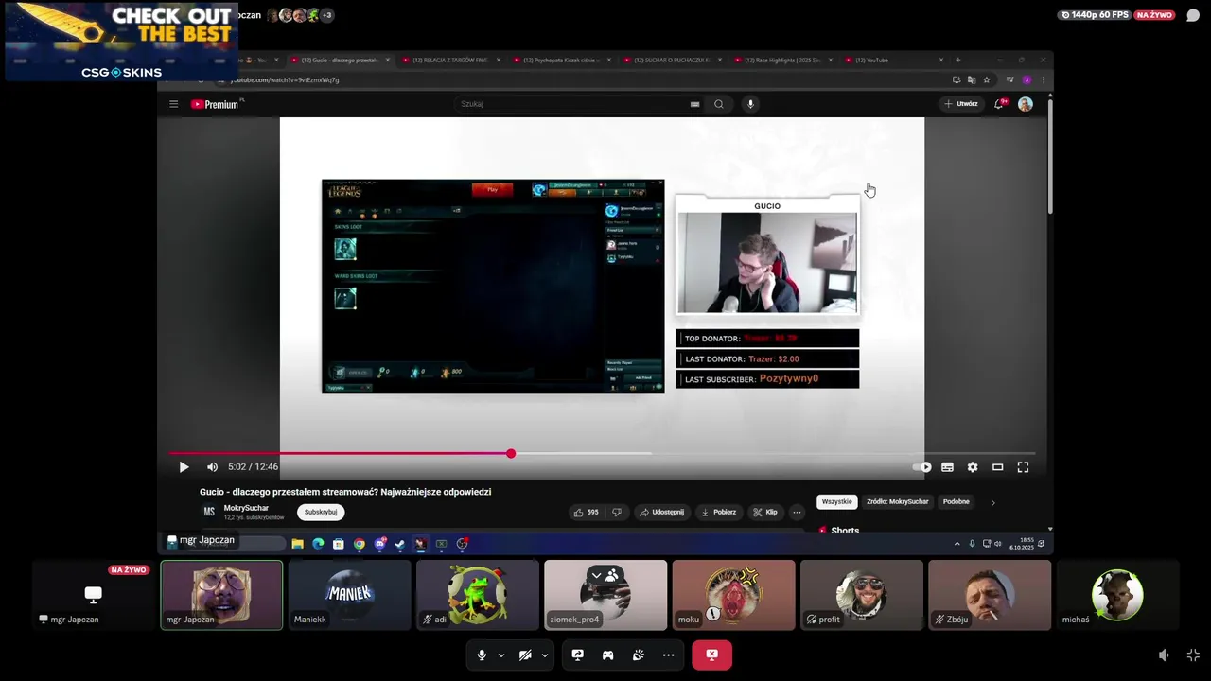The height and width of the screenshot is (681, 1211).
Task: Adjust stream volume speaker icon
Action: [x=1164, y=655]
